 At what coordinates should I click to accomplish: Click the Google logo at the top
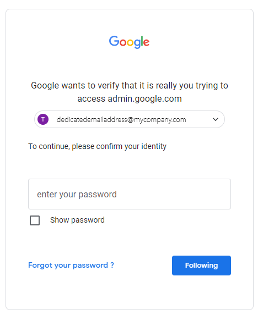coord(129,42)
